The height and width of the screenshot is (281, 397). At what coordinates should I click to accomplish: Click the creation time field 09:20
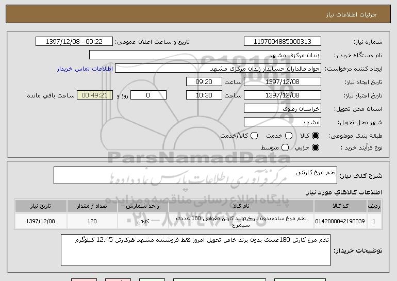204,82
